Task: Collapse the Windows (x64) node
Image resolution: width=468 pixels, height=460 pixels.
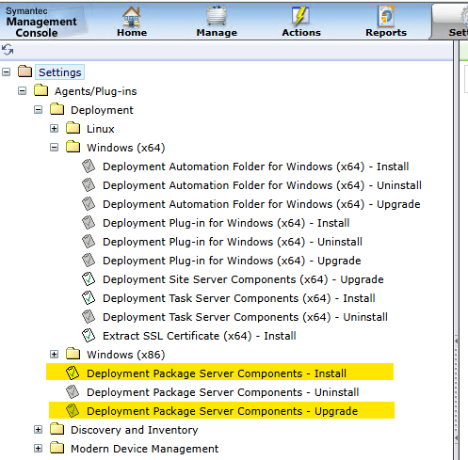Action: pos(54,148)
